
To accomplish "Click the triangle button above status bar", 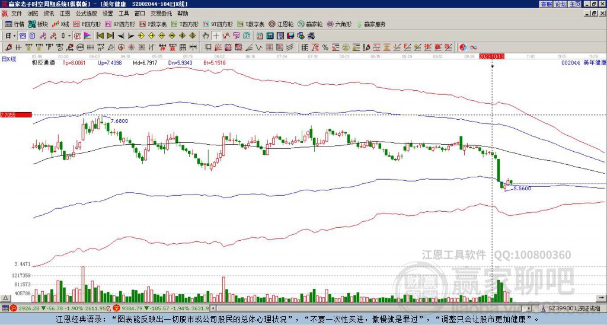I will [5, 298].
